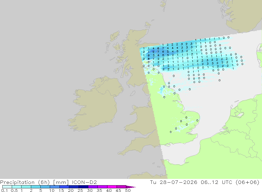Select the 10–15 mm blue legend swatch
The width and height of the screenshot is (262, 192).
click(55, 187)
